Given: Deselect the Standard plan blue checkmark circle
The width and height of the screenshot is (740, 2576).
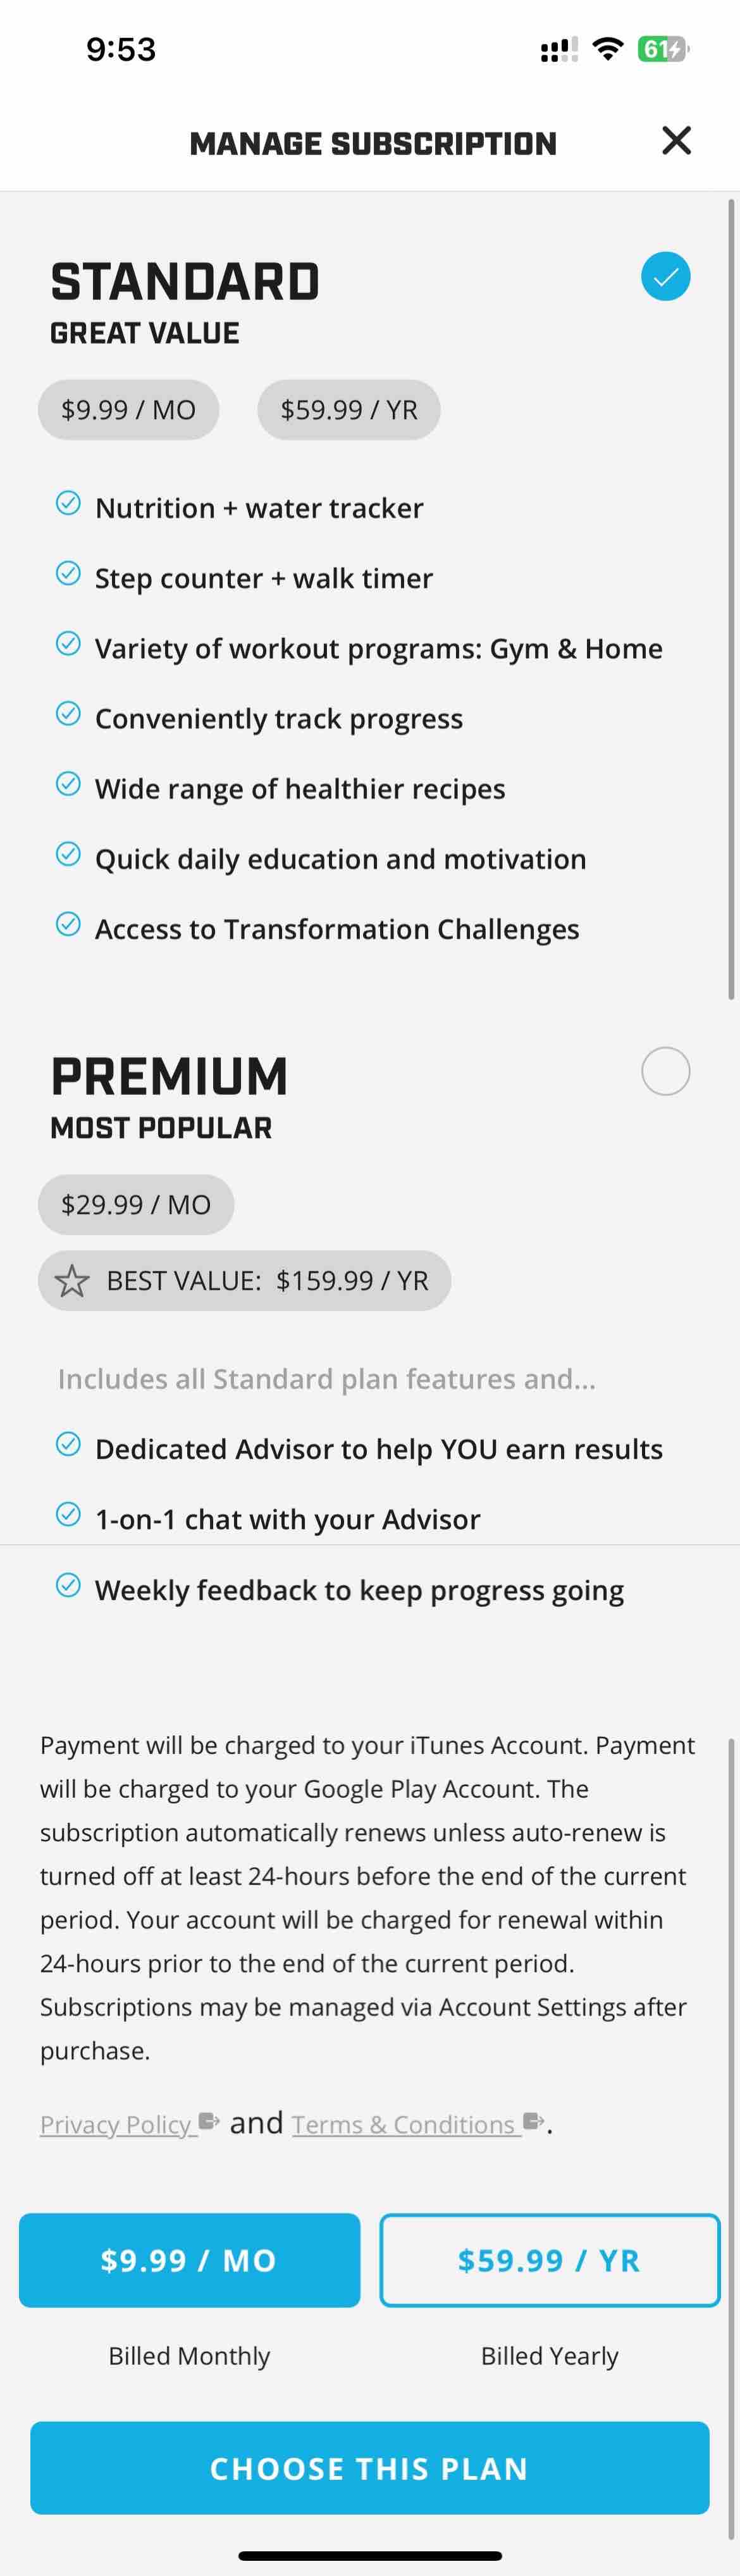Looking at the screenshot, I should pos(665,276).
